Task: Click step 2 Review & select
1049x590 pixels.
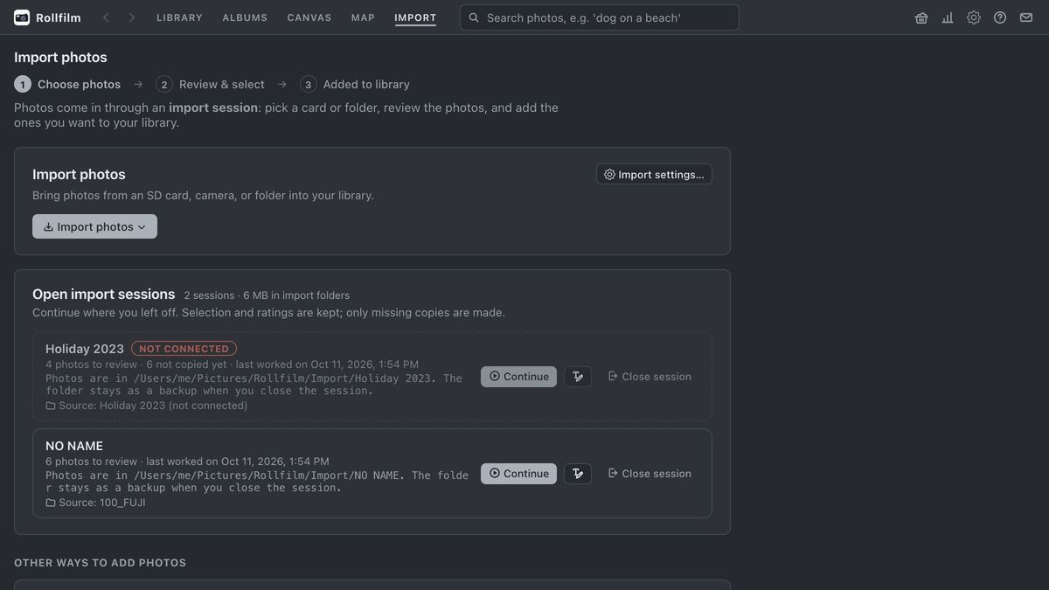Action: coord(210,84)
